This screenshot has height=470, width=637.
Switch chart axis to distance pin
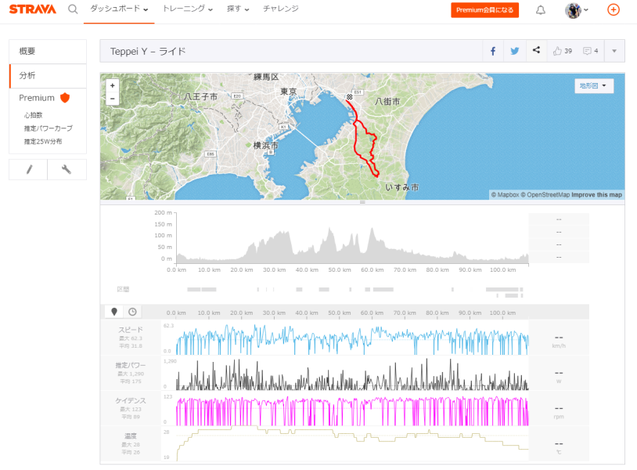114,312
